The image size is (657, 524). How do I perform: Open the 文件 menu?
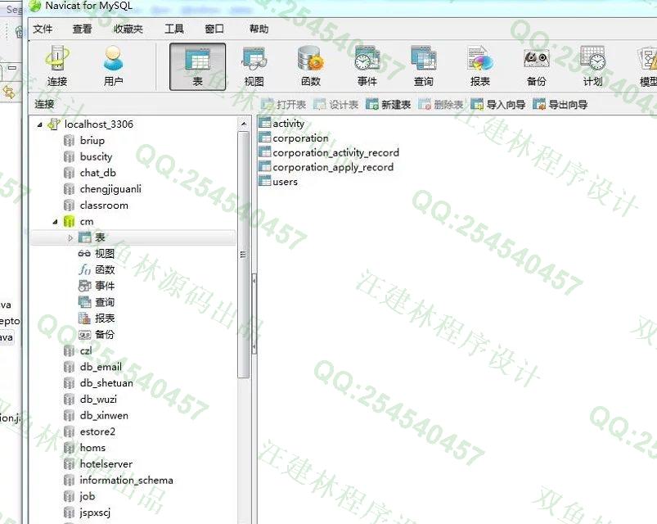click(43, 29)
